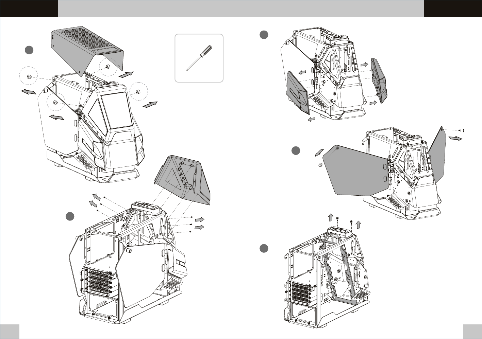Click the gray page number box at bottom-left
This screenshot has width=482, height=339.
(x=10, y=331)
